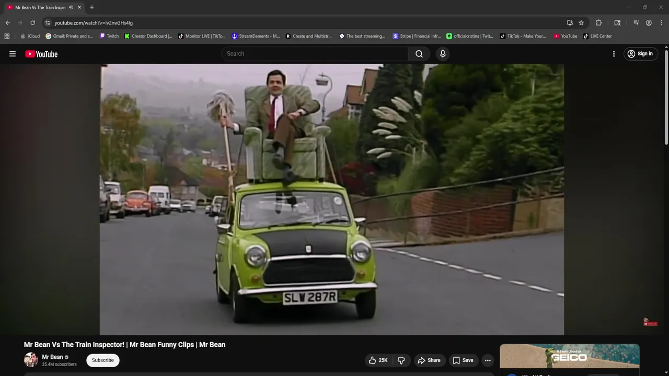Image resolution: width=669 pixels, height=376 pixels.
Task: Click the 35.4M subscribers text
Action: 59,365
